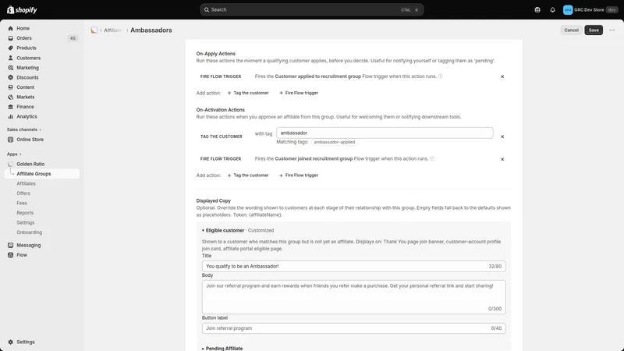Click the Flow app icon
The width and height of the screenshot is (624, 351).
click(11, 255)
